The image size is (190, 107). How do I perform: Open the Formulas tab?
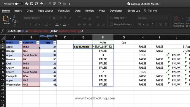pos(64,11)
